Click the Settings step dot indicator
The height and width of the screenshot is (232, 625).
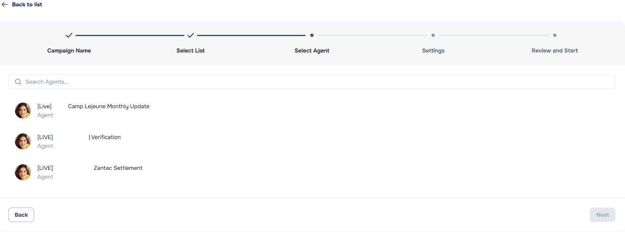point(433,35)
